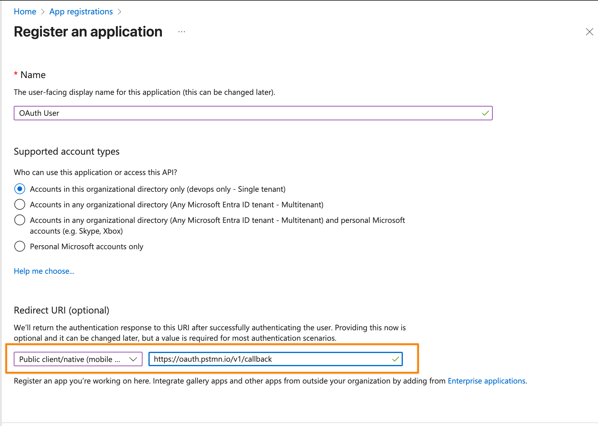Click the Redirect URI (optional) heading
The height and width of the screenshot is (426, 598).
[62, 310]
